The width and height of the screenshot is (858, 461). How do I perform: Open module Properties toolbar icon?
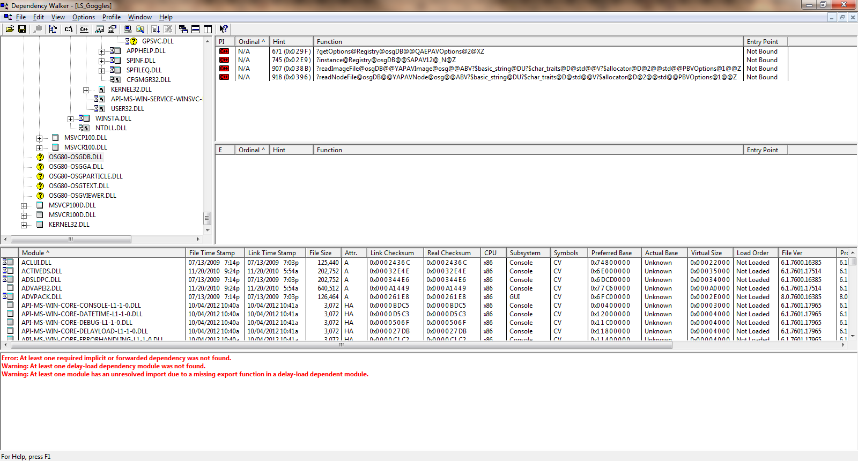click(112, 29)
